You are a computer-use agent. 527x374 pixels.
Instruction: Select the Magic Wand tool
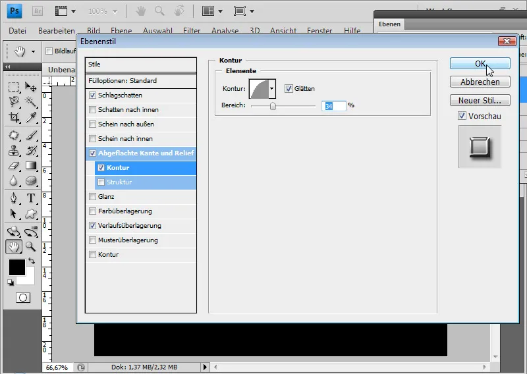31,101
